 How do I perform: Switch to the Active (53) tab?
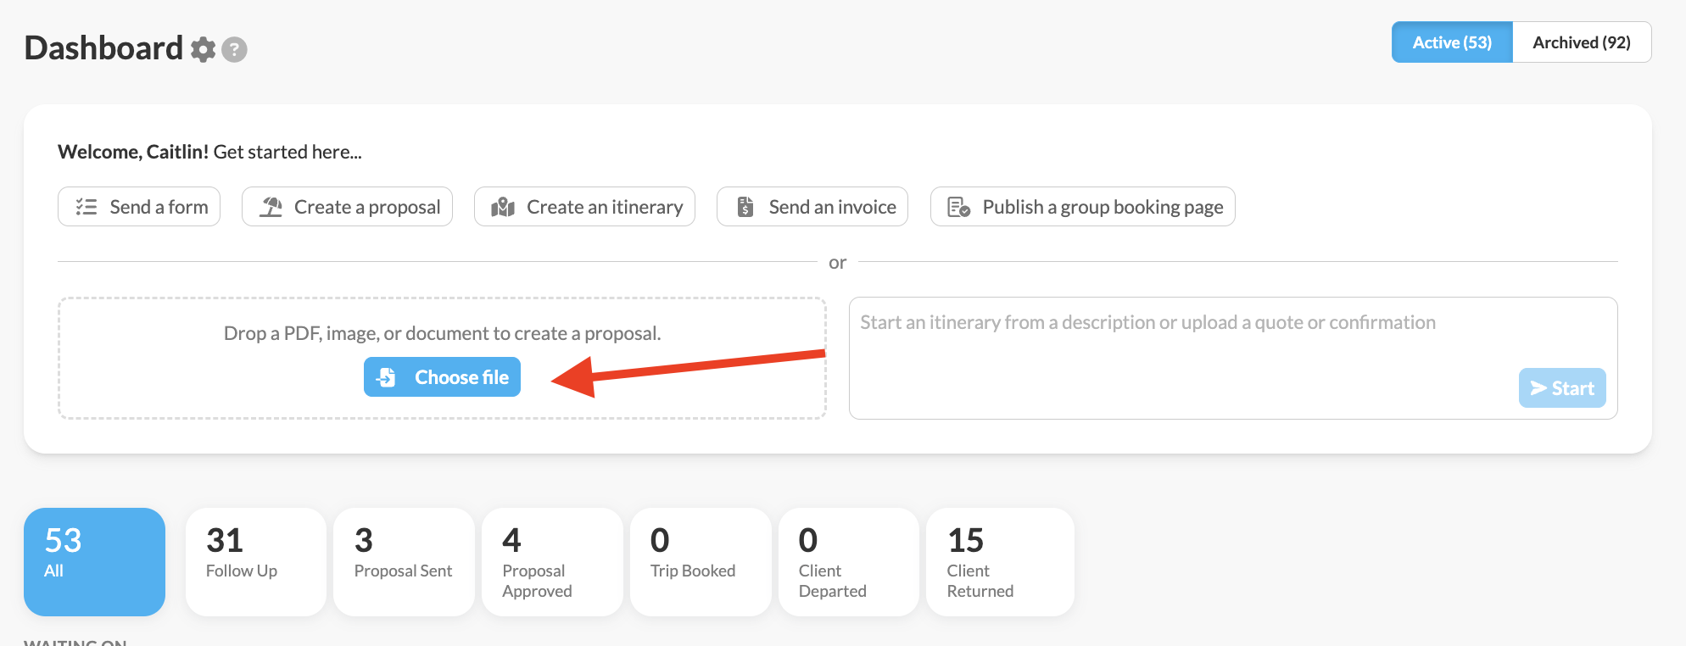point(1452,42)
